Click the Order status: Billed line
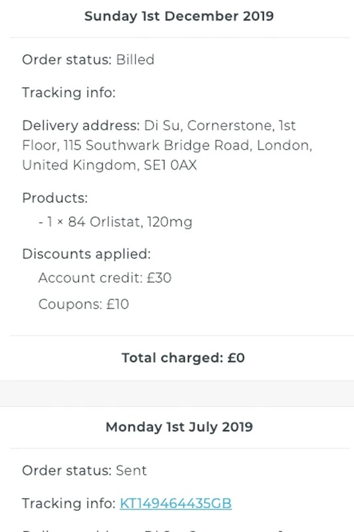354x532 pixels. (x=88, y=60)
